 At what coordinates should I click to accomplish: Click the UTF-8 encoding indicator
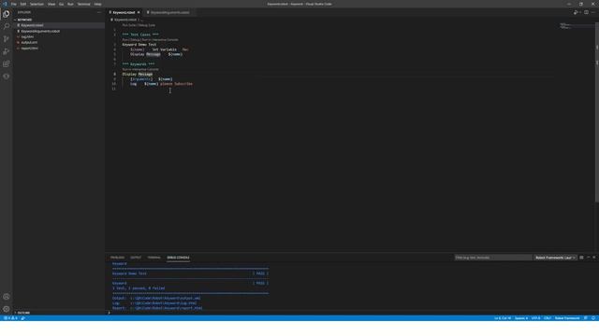[x=535, y=318]
